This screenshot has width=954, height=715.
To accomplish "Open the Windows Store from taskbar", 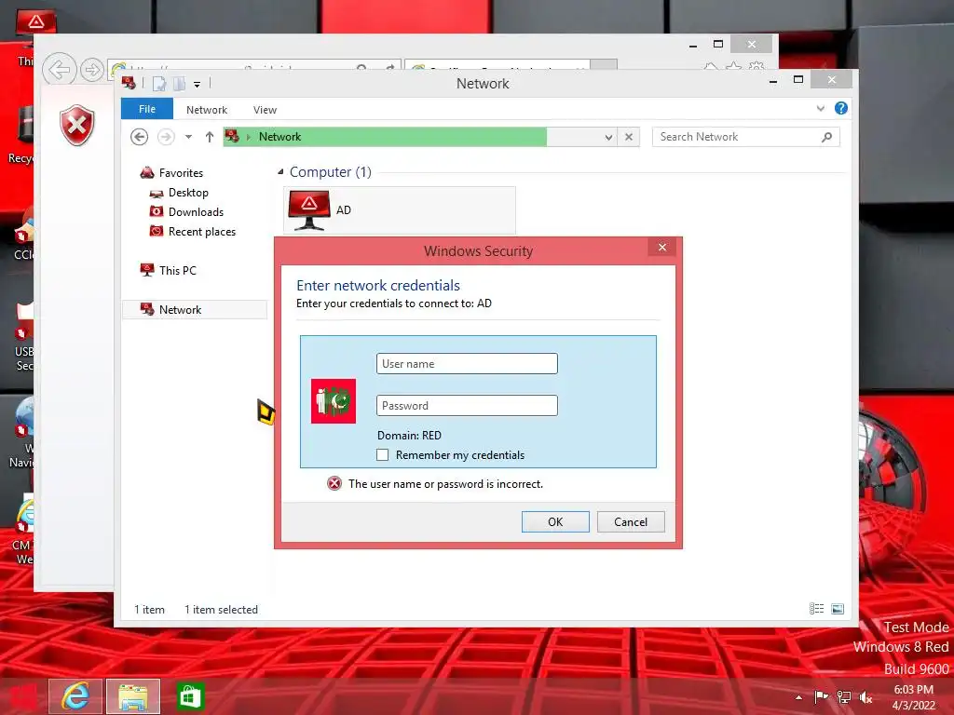I will click(190, 696).
